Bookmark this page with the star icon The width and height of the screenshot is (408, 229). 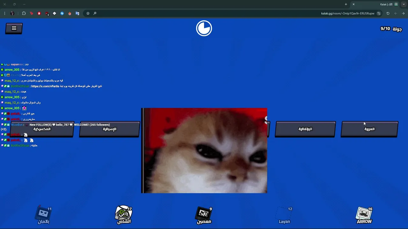(88, 13)
